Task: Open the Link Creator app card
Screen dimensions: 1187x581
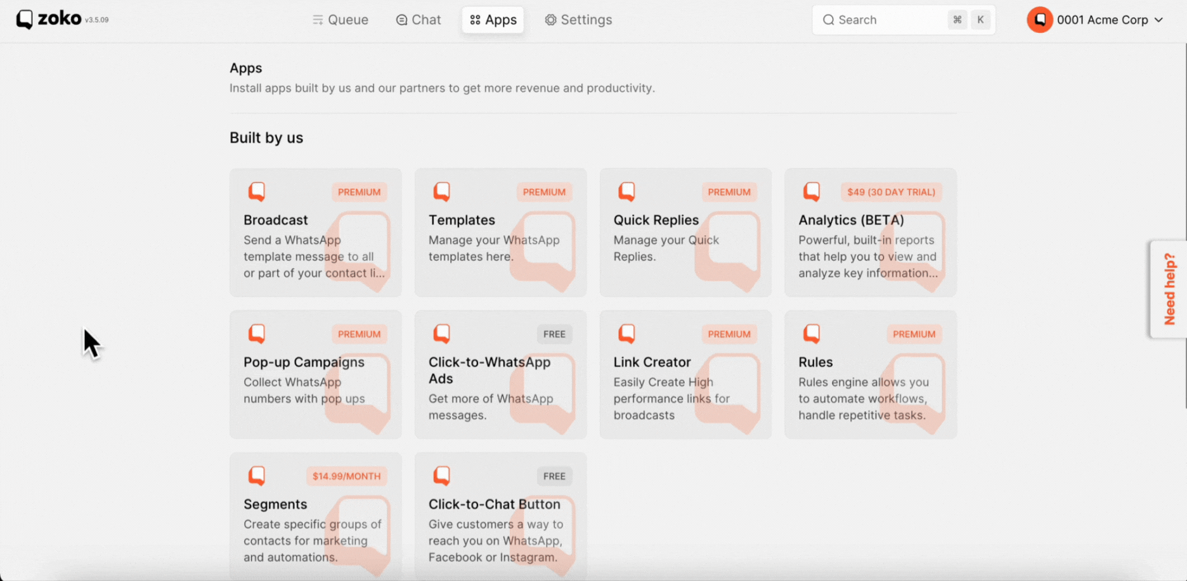Action: tap(685, 374)
